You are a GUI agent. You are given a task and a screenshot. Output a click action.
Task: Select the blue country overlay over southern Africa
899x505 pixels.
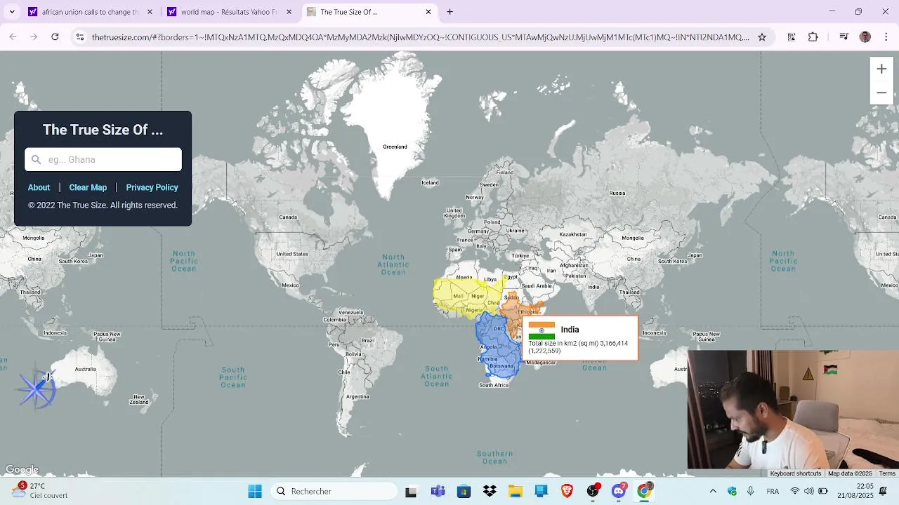coord(499,347)
